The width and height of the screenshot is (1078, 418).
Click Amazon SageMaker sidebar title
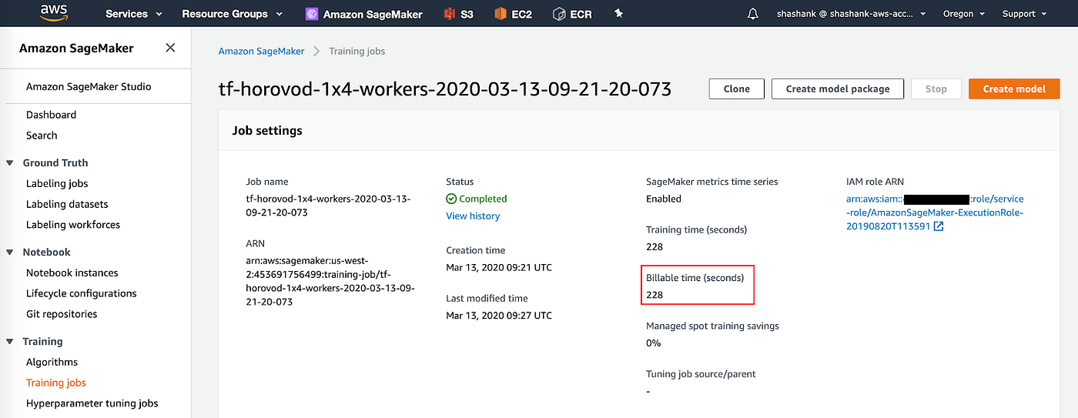76,48
